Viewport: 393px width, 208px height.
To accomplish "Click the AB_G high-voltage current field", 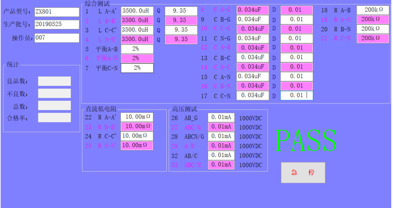I will [221, 118].
